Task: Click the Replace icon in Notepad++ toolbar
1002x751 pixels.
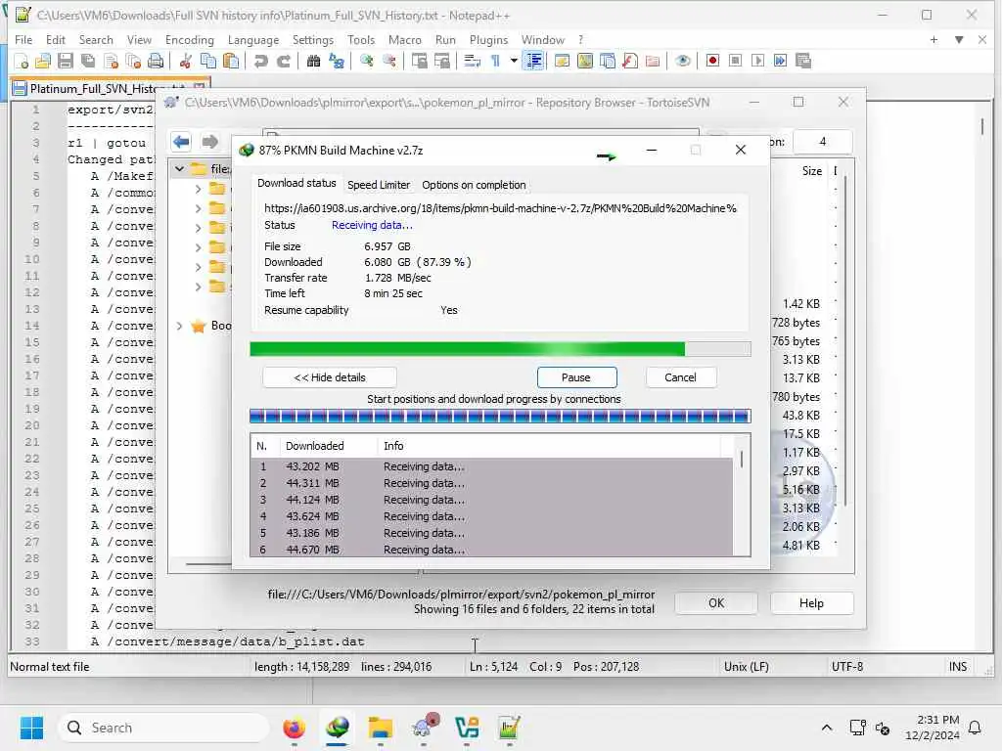Action: tap(337, 62)
